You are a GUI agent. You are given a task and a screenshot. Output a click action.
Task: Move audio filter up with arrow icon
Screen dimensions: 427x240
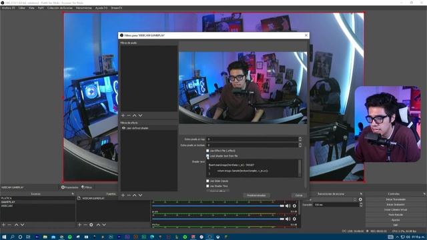tap(135, 115)
